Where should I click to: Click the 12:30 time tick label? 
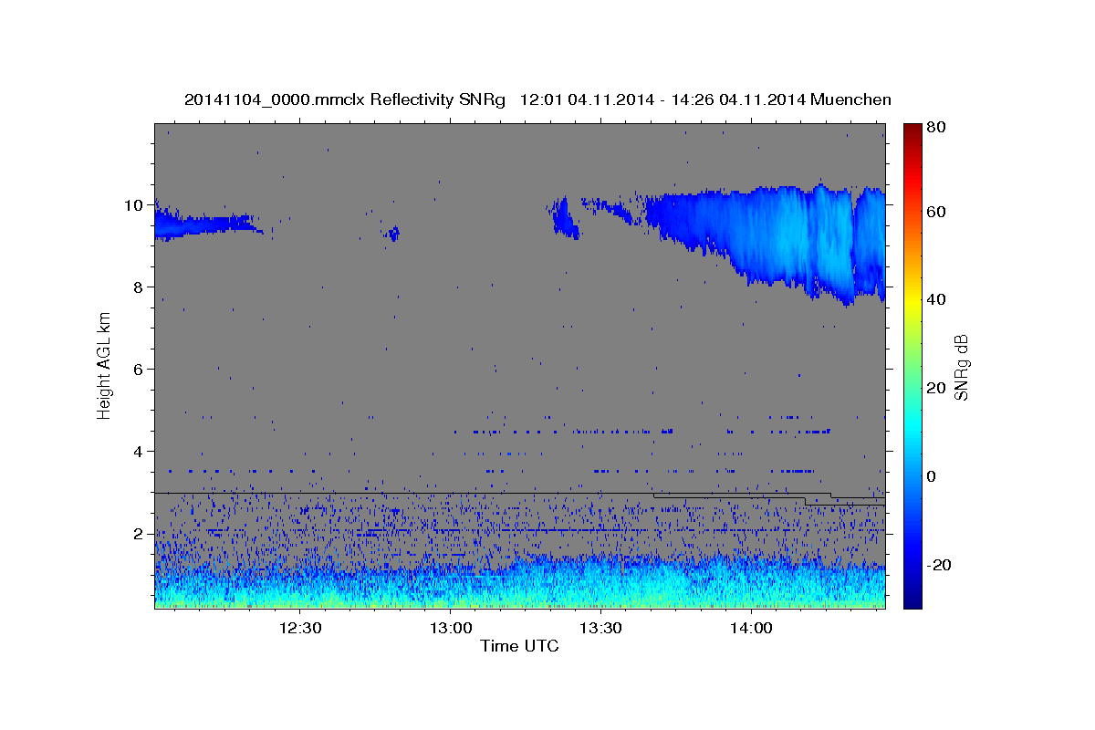pos(300,628)
